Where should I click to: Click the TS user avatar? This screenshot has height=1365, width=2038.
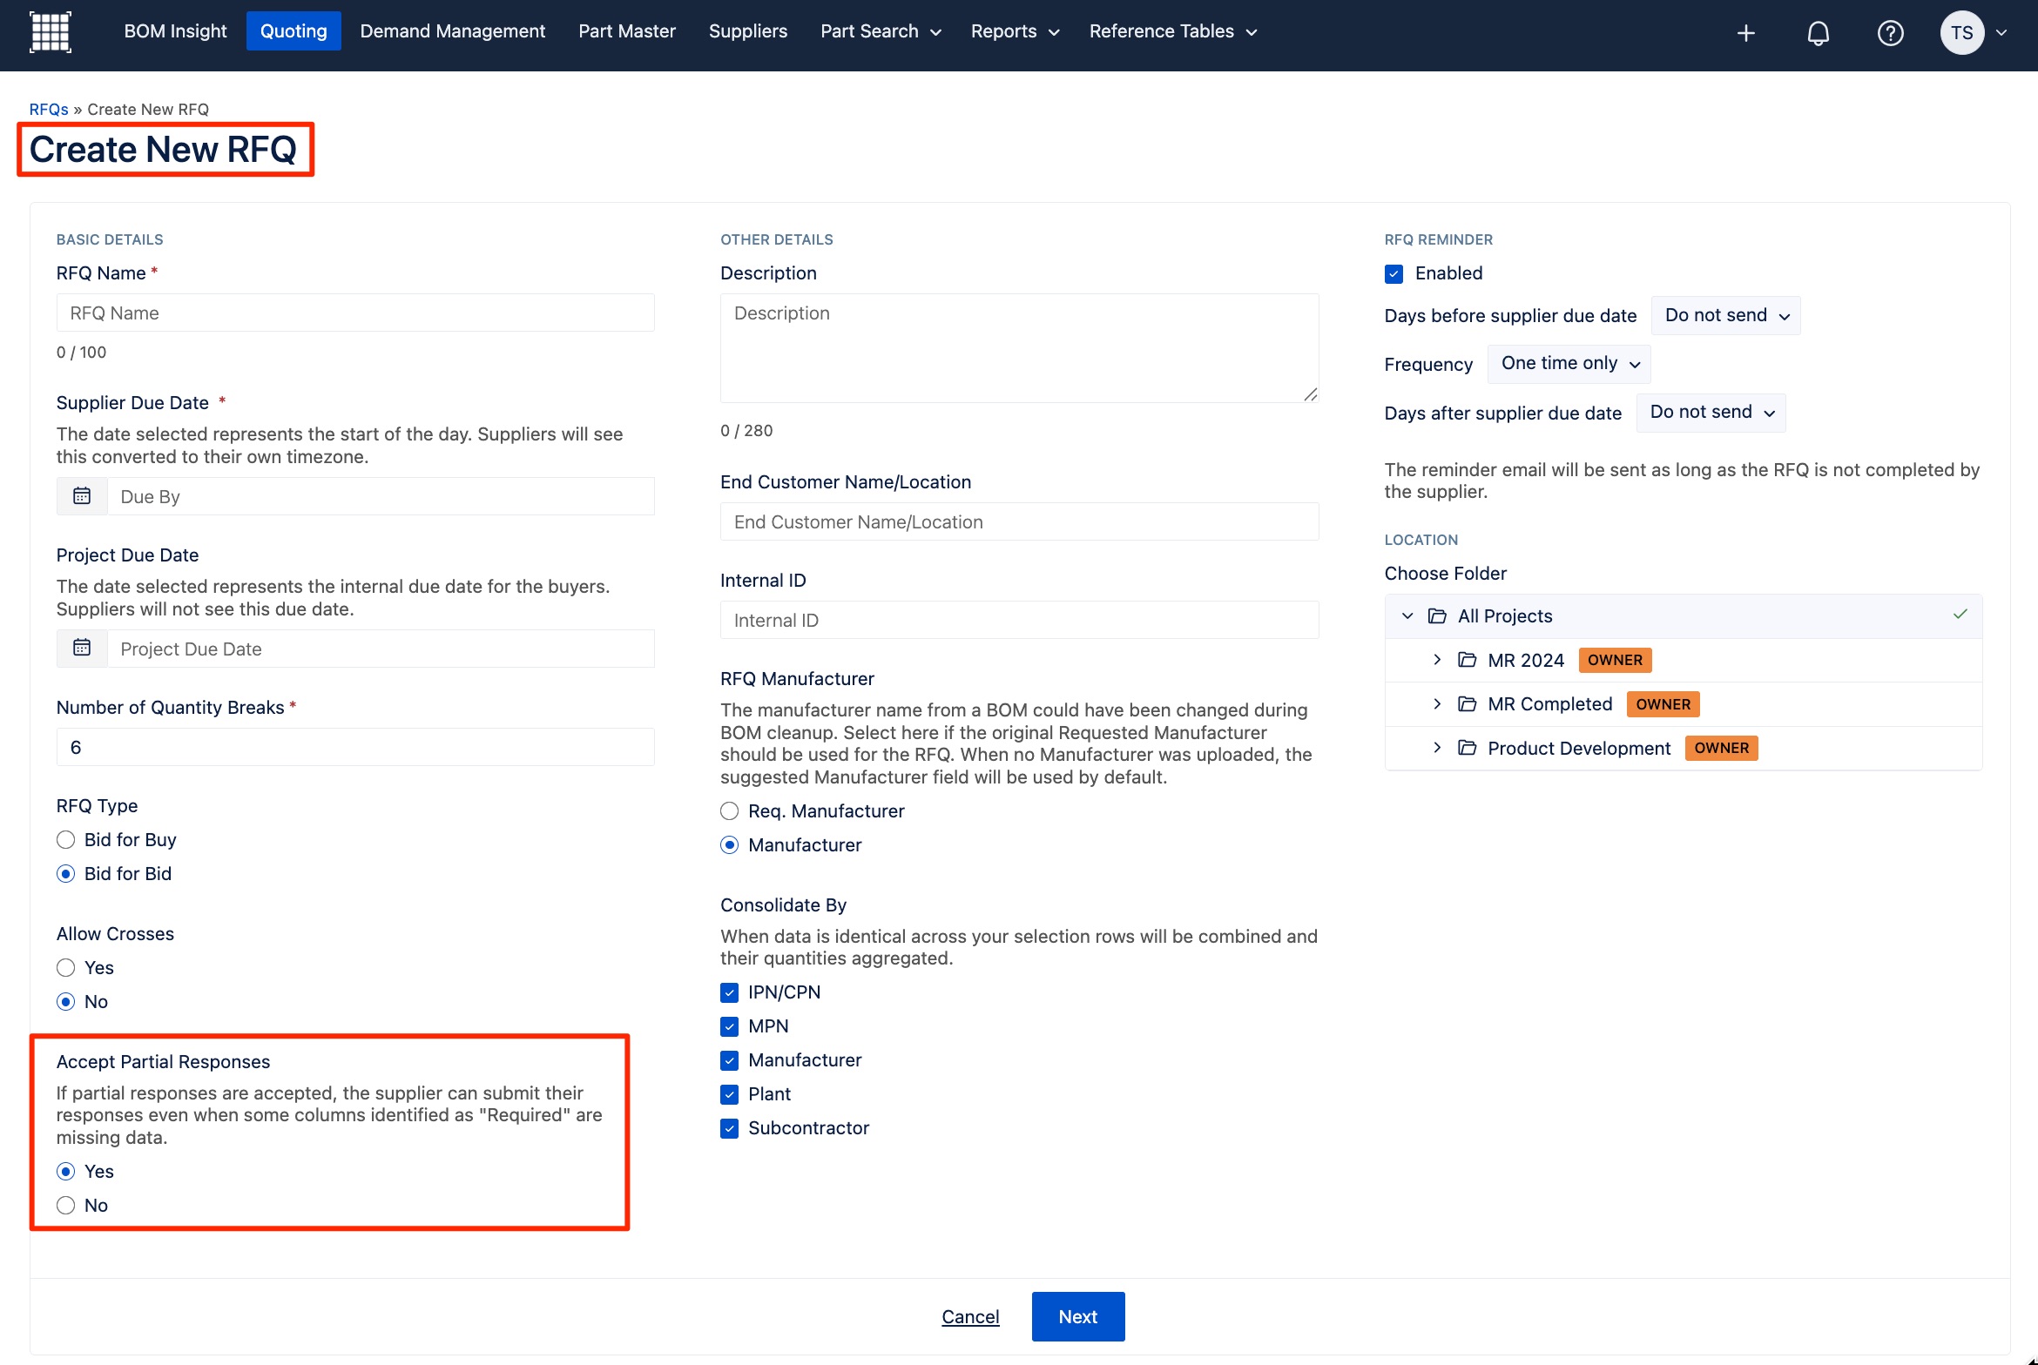coord(1961,33)
